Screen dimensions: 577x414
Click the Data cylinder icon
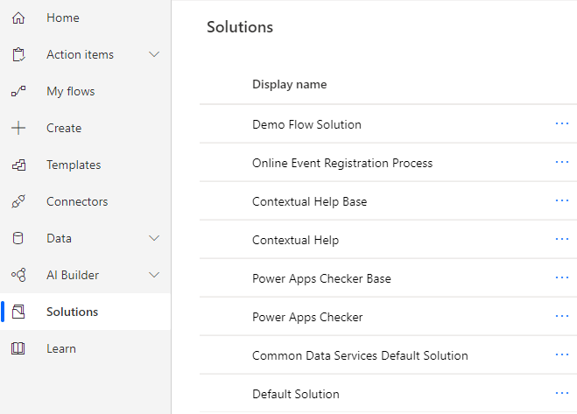click(x=18, y=238)
